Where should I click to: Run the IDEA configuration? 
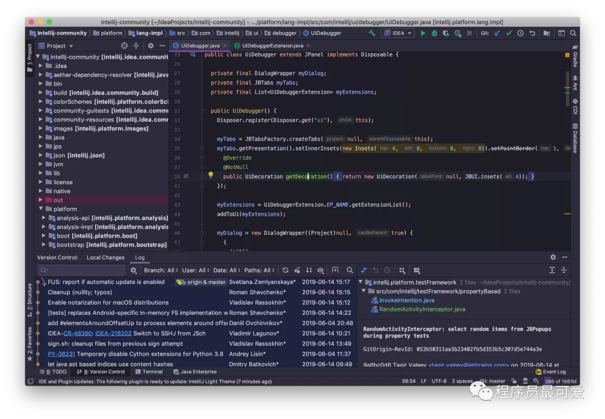pos(423,33)
